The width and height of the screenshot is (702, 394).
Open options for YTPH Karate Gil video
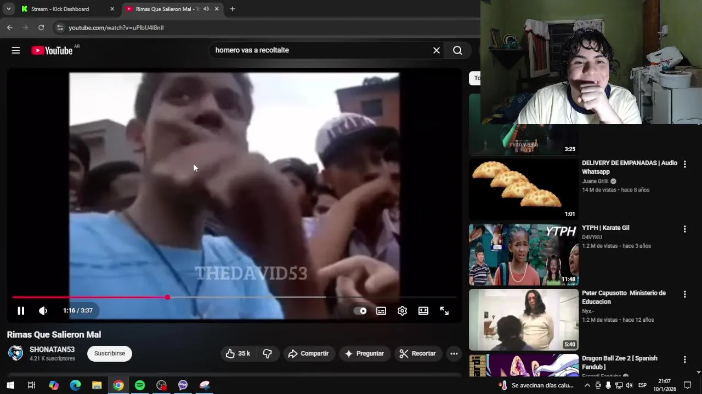tap(684, 229)
